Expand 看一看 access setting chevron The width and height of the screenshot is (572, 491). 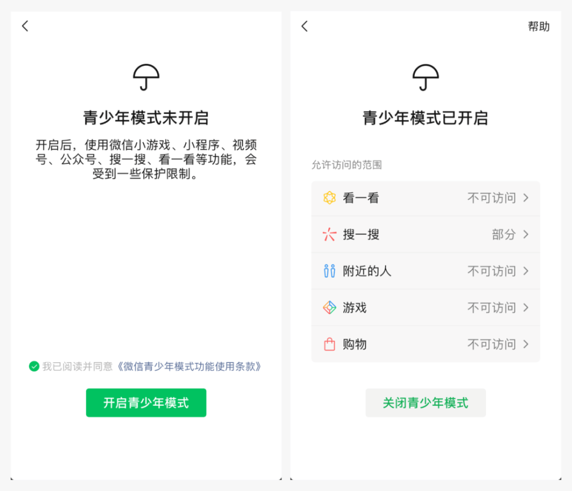[x=526, y=198]
